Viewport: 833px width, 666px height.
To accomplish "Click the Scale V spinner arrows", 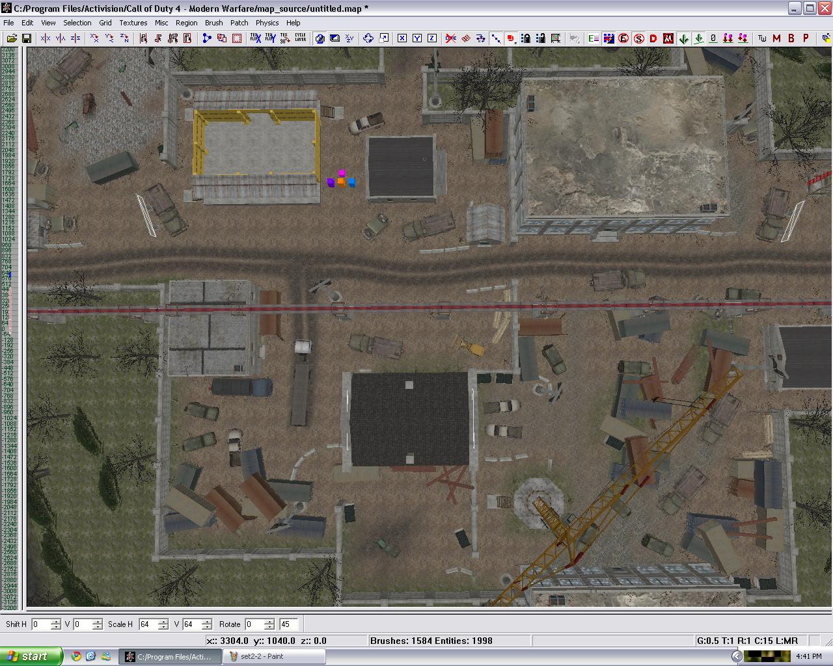I will tap(207, 624).
